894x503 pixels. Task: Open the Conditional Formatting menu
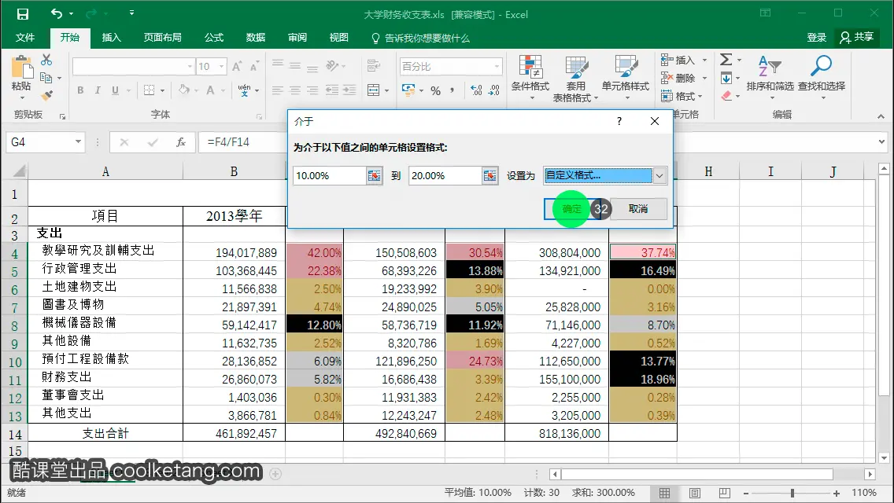click(x=530, y=78)
